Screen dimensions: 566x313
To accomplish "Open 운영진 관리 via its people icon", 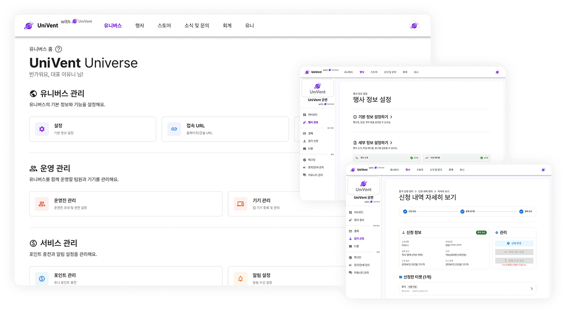I will 43,204.
